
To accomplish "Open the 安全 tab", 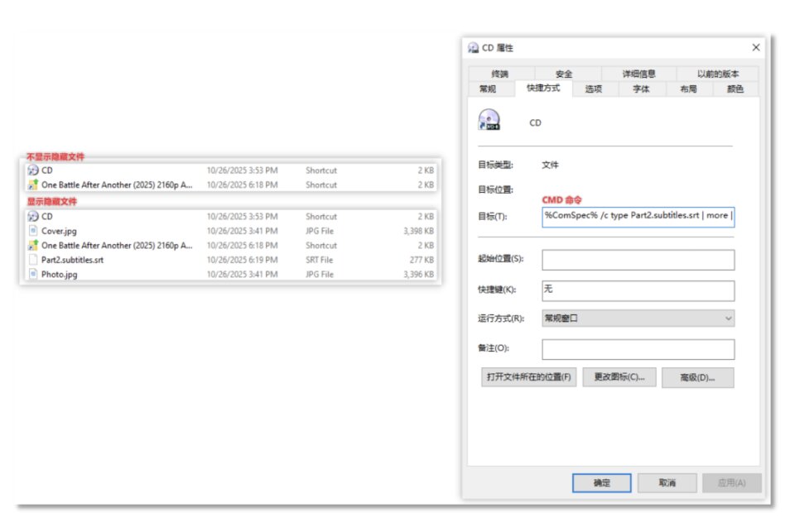I will coord(564,74).
